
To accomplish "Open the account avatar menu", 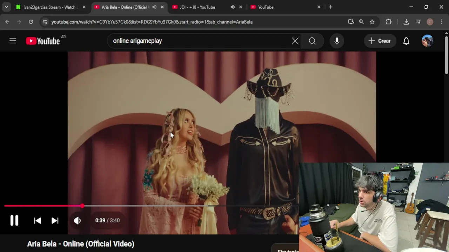I will coord(427,41).
